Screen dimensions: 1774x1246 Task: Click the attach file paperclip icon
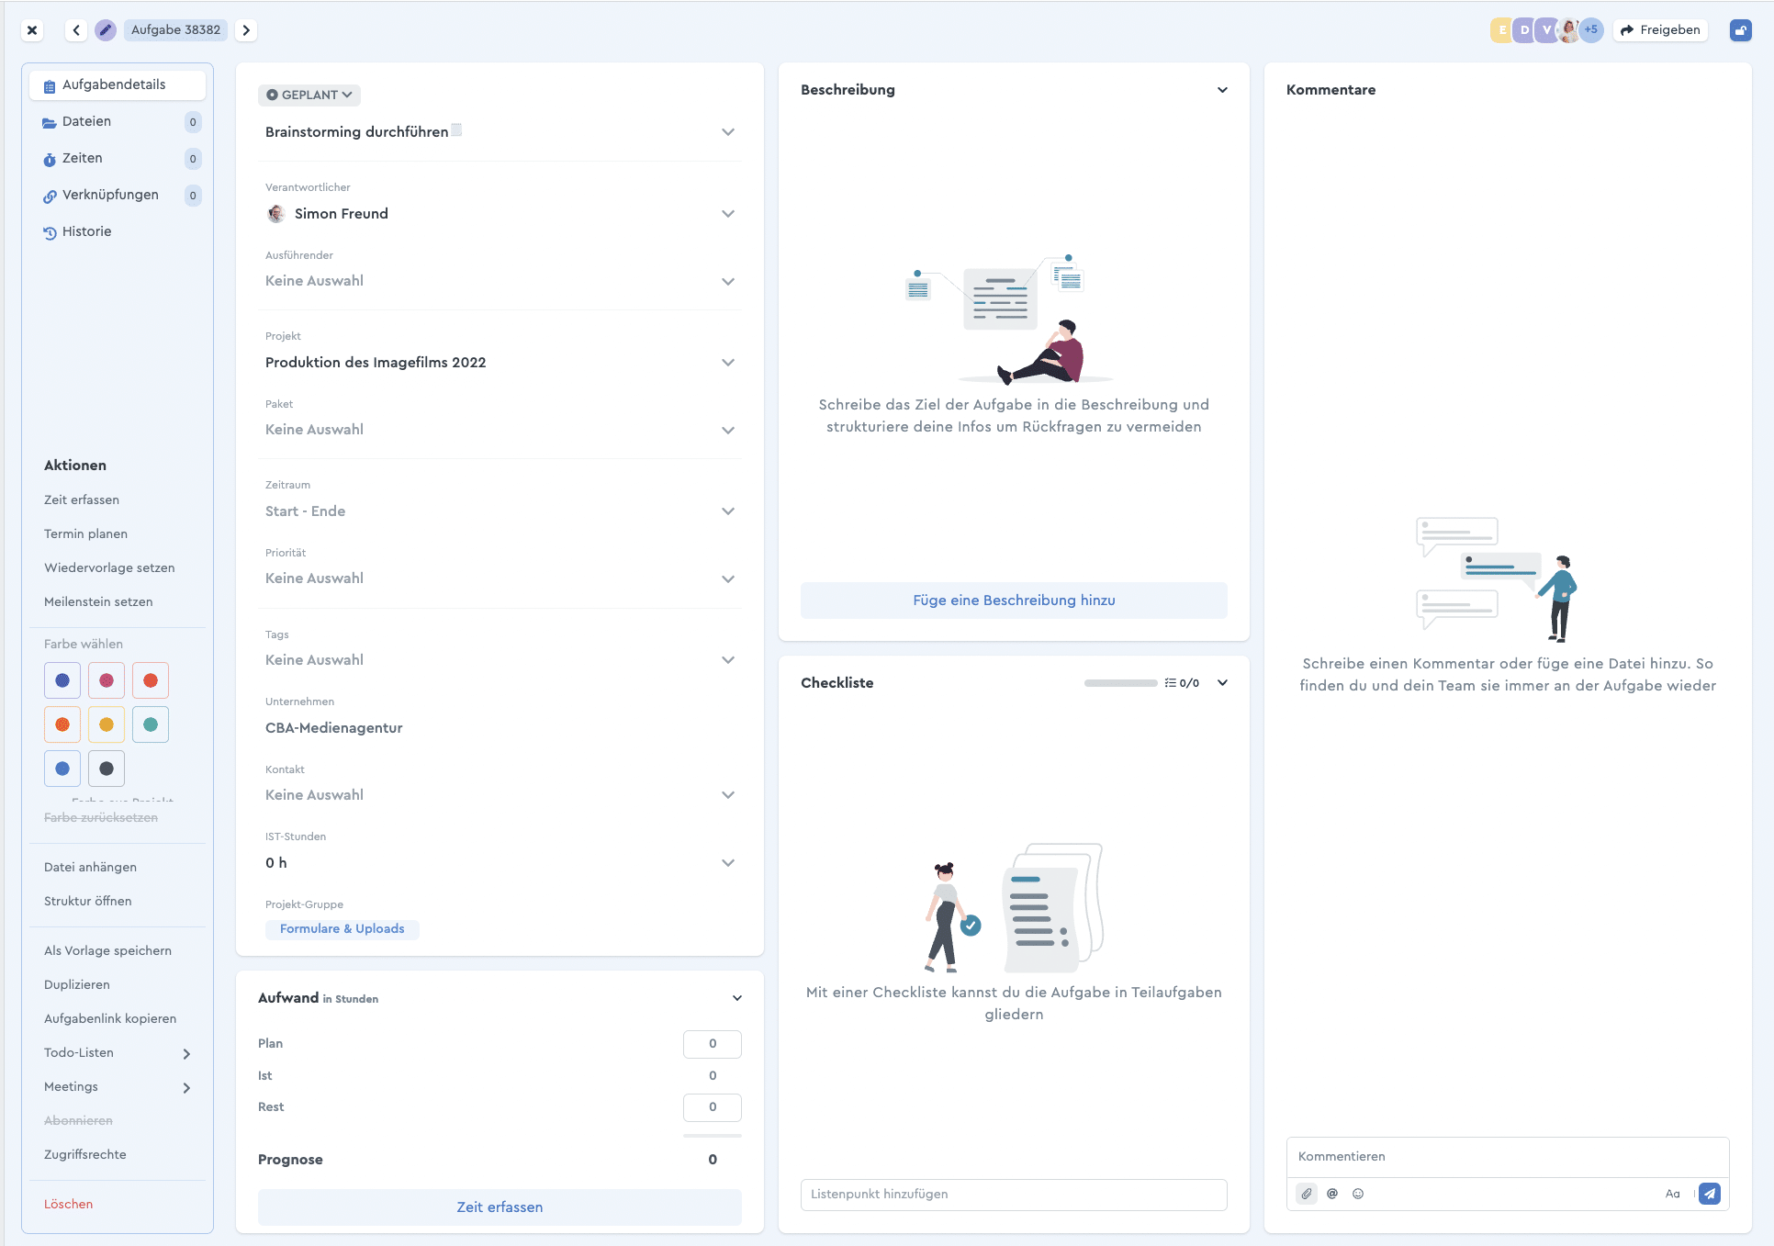(x=1306, y=1194)
